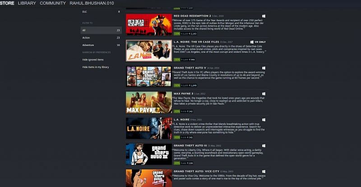Open the RAHUL.BHUSHAN.010 profile menu
The image size is (361, 187).
click(92, 3)
